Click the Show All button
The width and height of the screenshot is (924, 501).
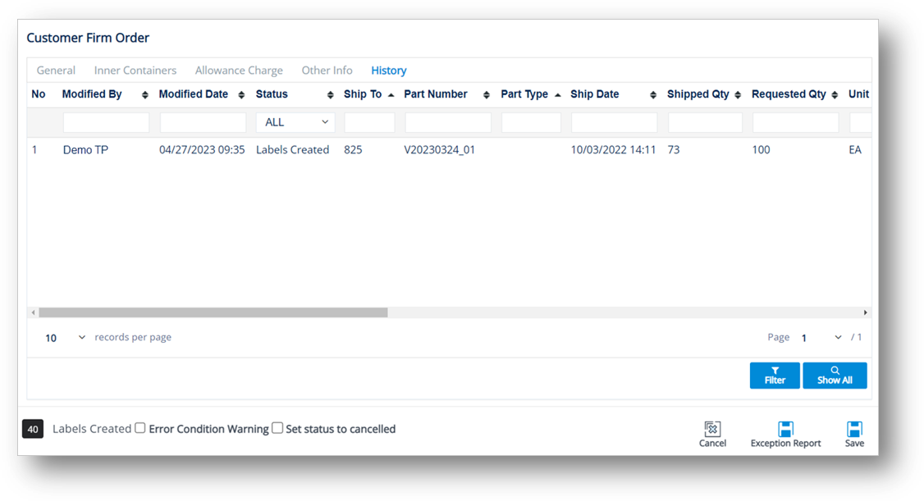(835, 376)
